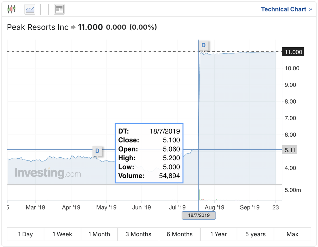Display the 1 Year range
Screen dimensions: 318x247
(x=218, y=234)
